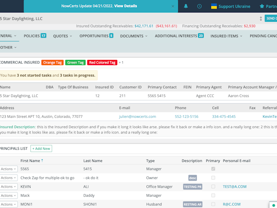Screen dimensions: 277x208
Task: Open Actions dropdown for Mack row
Action: (8, 196)
